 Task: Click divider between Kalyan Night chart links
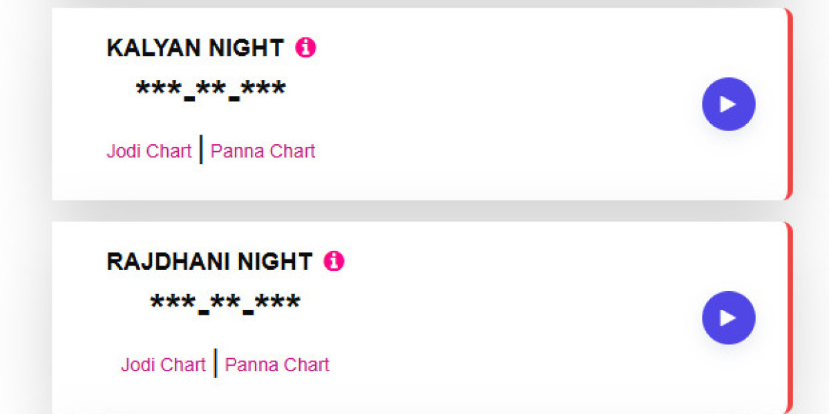coord(201,150)
